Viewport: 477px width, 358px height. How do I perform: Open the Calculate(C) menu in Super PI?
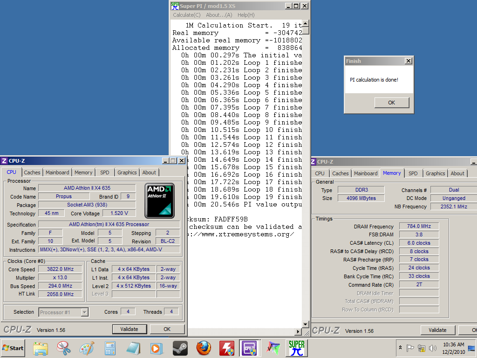(187, 15)
